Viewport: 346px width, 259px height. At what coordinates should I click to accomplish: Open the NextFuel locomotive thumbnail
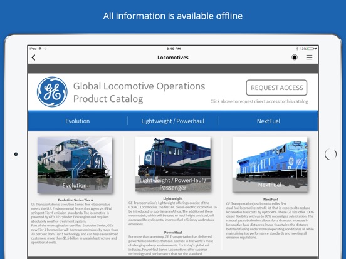[x=270, y=165]
